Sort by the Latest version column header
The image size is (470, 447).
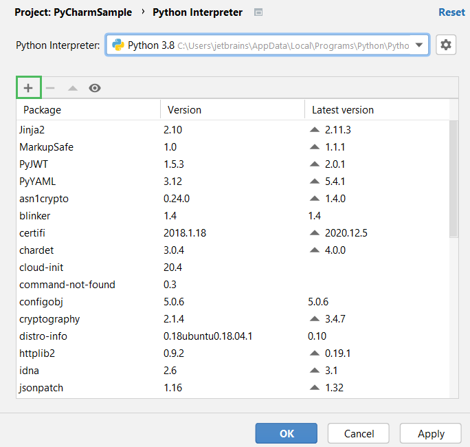click(377, 110)
